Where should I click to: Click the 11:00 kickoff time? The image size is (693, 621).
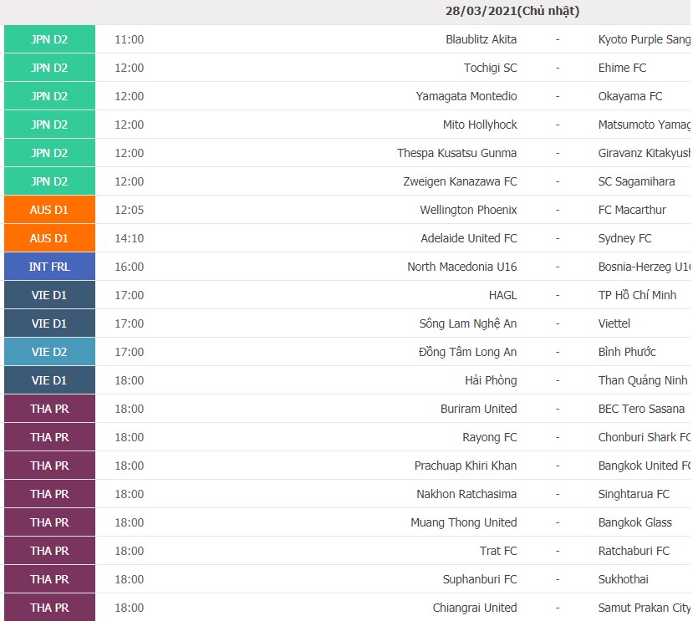pos(129,39)
